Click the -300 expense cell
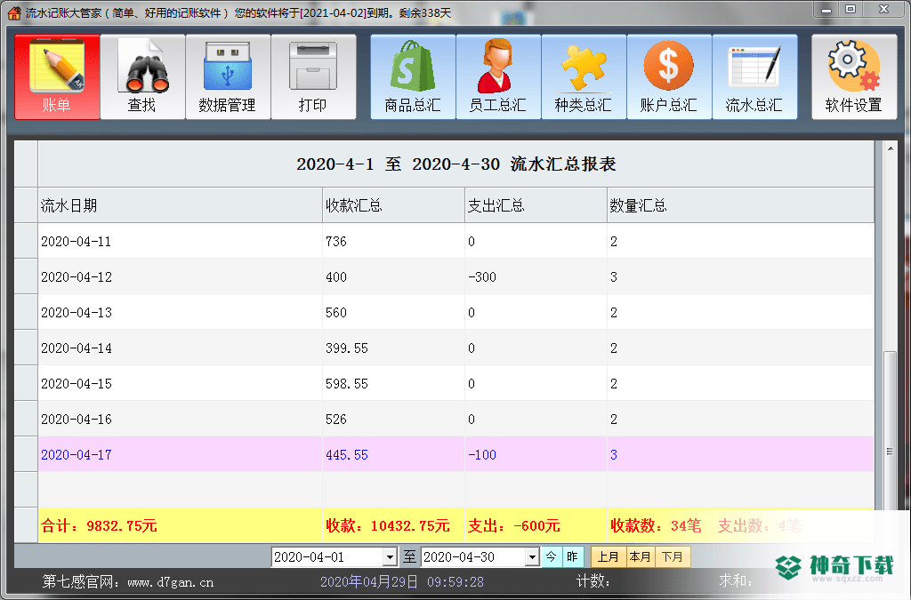 (x=536, y=276)
